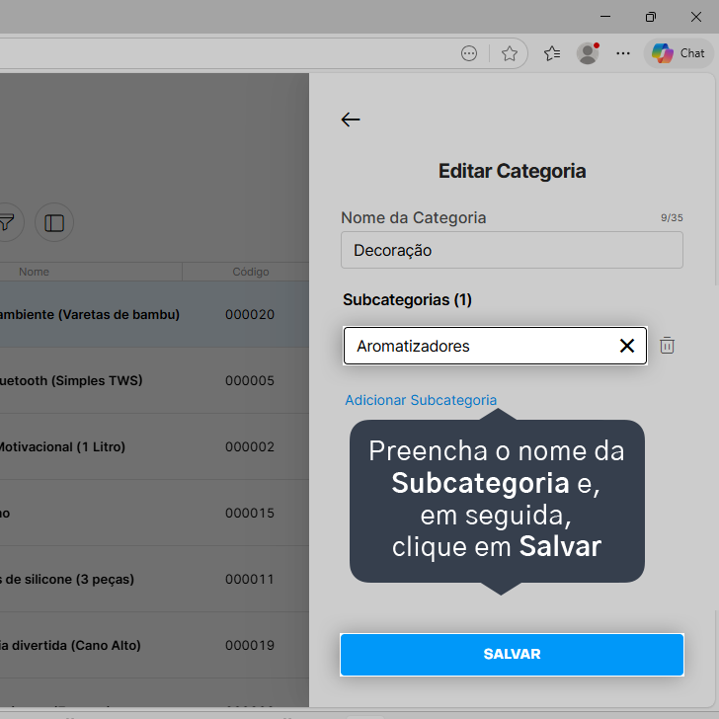The height and width of the screenshot is (719, 719).
Task: Clear the Aromatizadores subcategory text
Action: click(x=627, y=346)
